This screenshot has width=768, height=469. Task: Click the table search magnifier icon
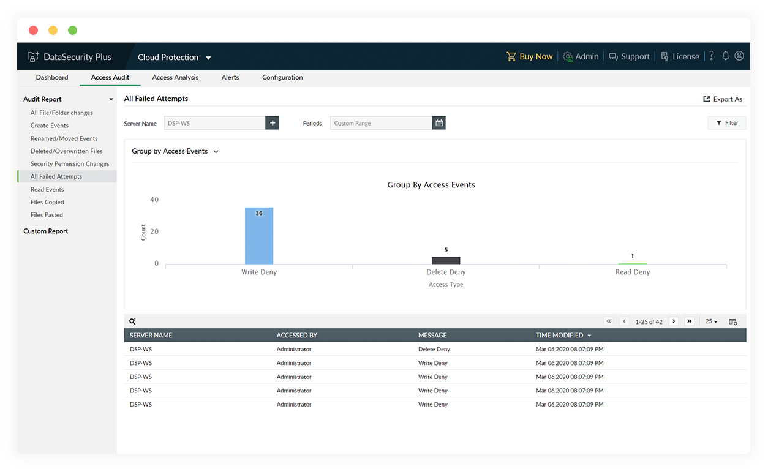coord(133,321)
